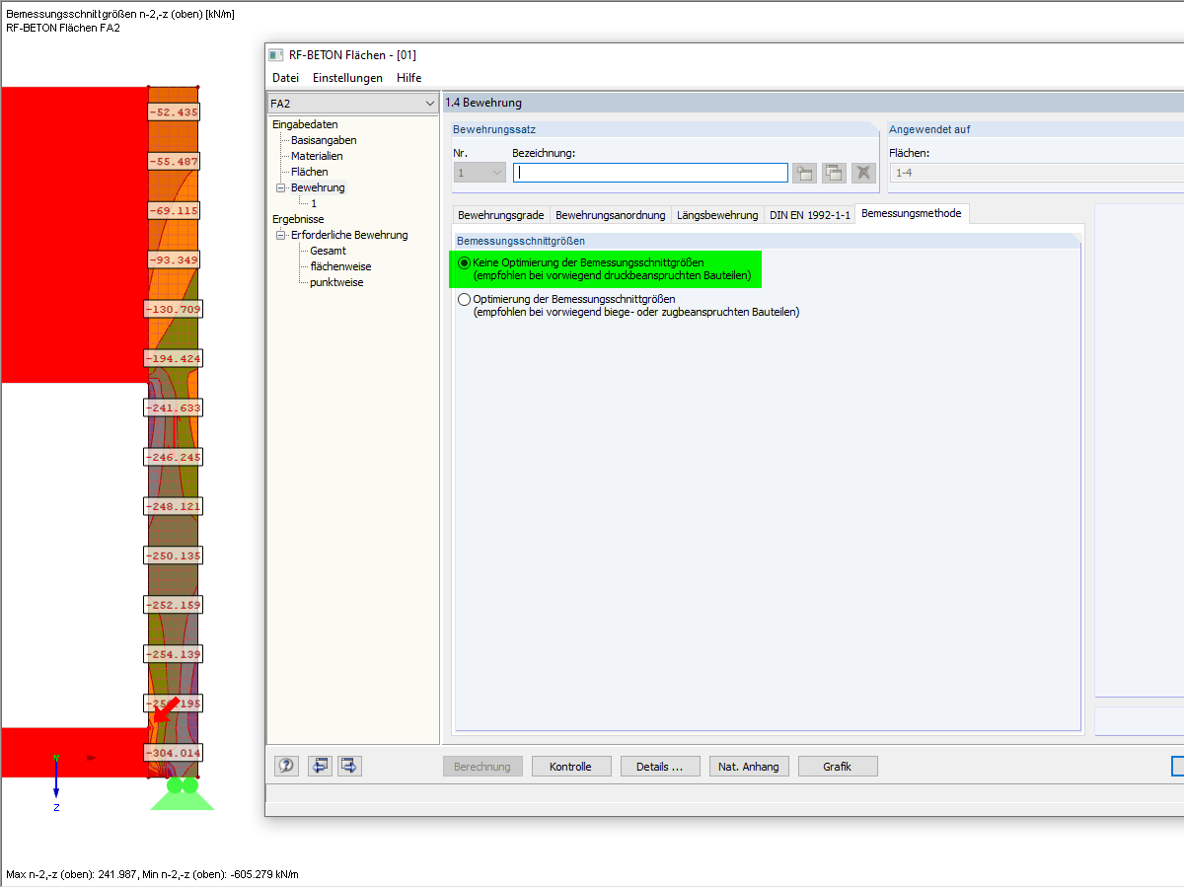The image size is (1184, 888).
Task: Open the Nr. dropdown of Bewehrungssatz
Action: pyautogui.click(x=497, y=173)
